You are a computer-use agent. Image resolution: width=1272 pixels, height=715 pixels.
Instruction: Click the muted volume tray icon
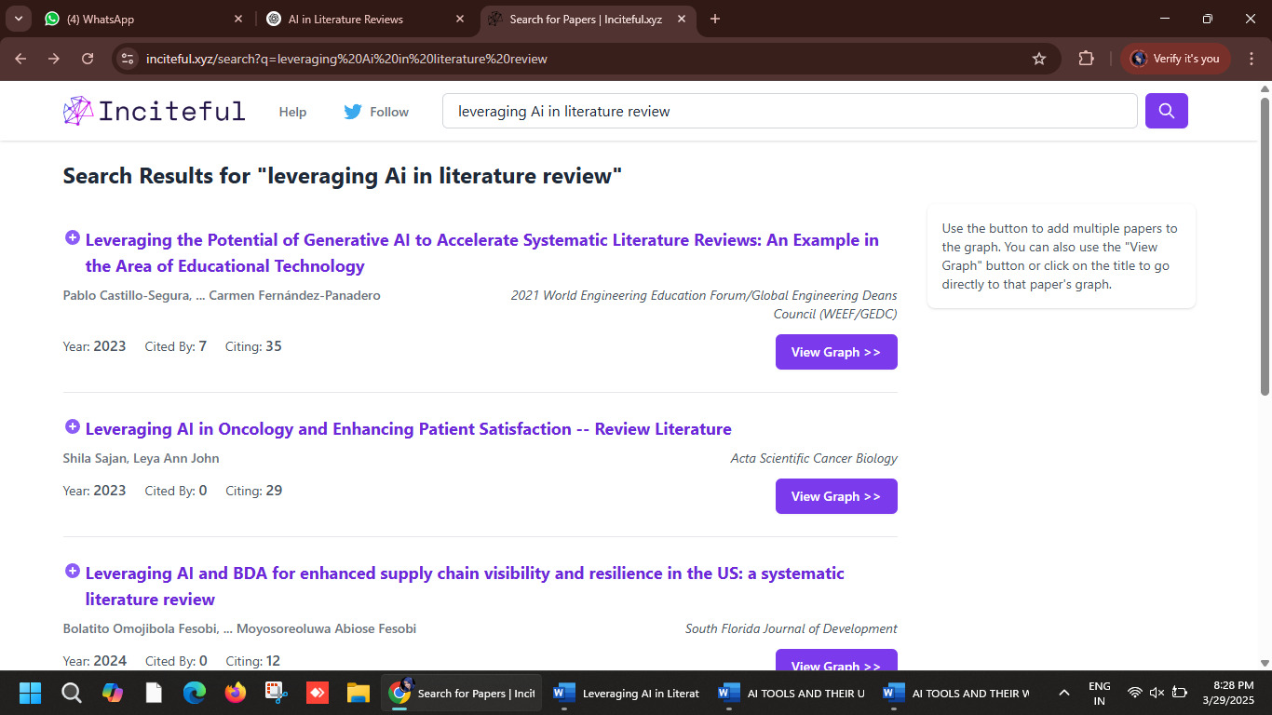tap(1157, 693)
